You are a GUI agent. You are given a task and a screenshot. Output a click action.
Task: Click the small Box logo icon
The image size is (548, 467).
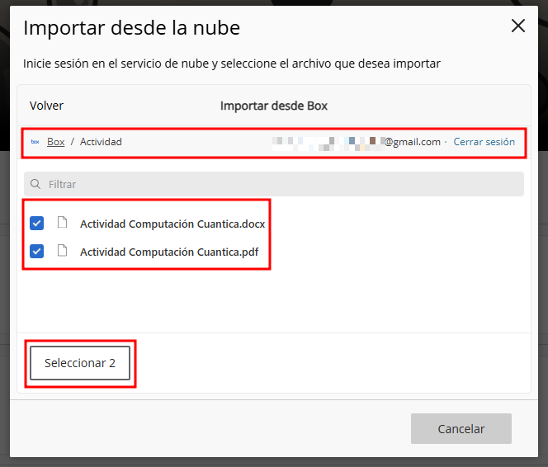tap(35, 142)
